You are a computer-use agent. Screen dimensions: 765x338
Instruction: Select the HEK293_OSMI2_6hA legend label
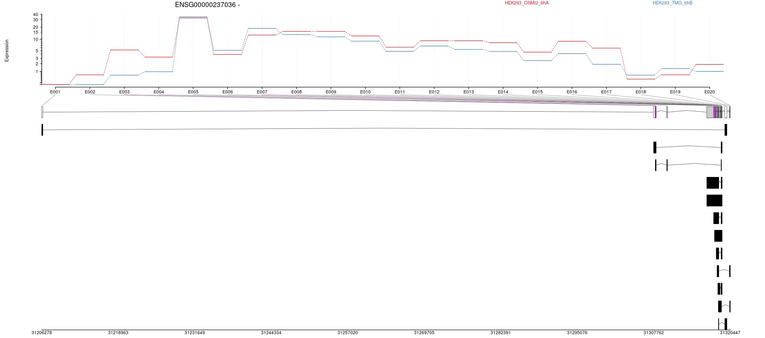click(527, 3)
